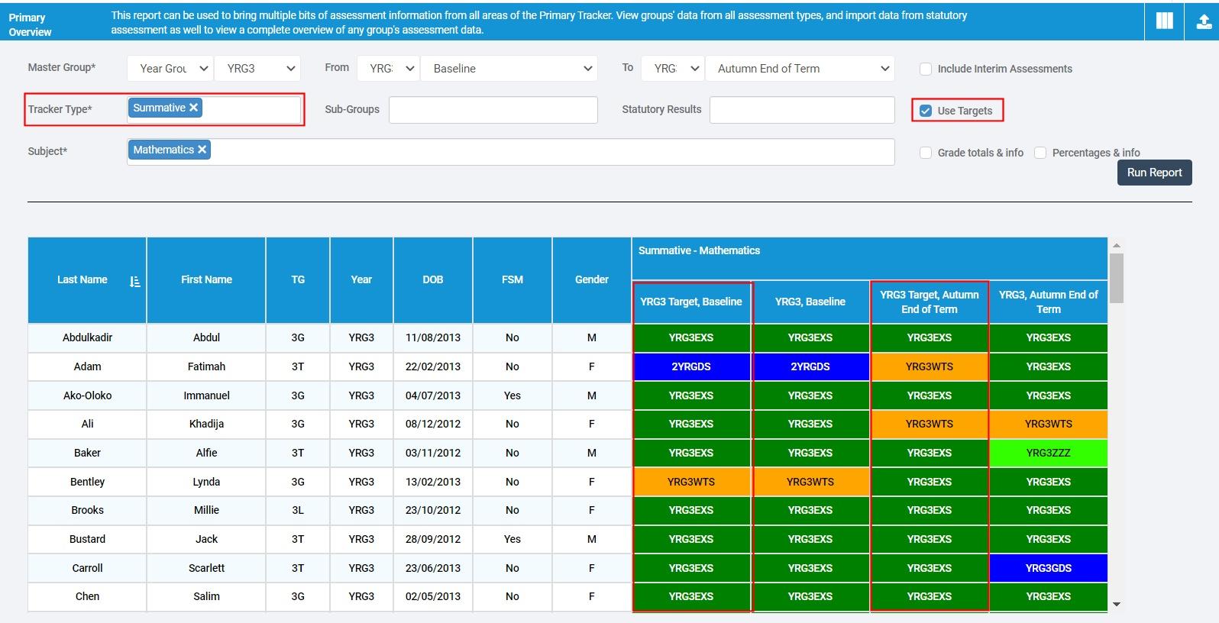Click the Last Name sort icon
This screenshot has width=1219, height=623.
click(135, 281)
